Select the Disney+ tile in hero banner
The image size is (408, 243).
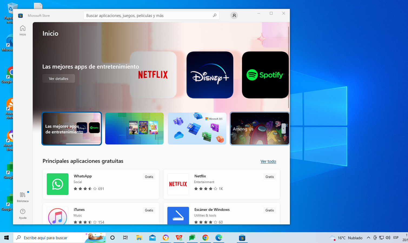point(210,75)
